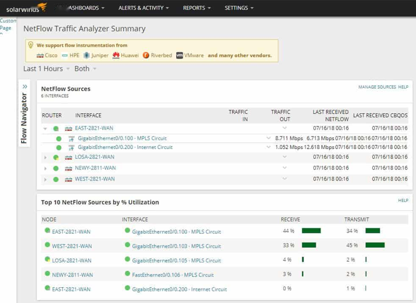Viewport: 416px width, 303px height.
Task: Click the Huawei vendor icon
Action: (x=116, y=55)
